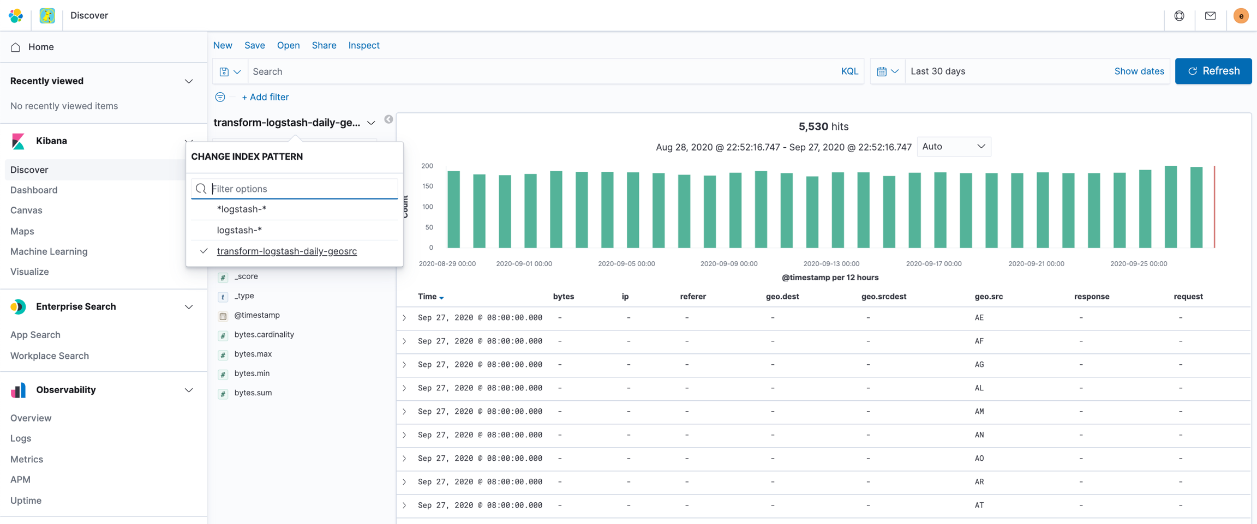The width and height of the screenshot is (1257, 524).
Task: Select the *logstash-* index pattern
Action: click(242, 209)
